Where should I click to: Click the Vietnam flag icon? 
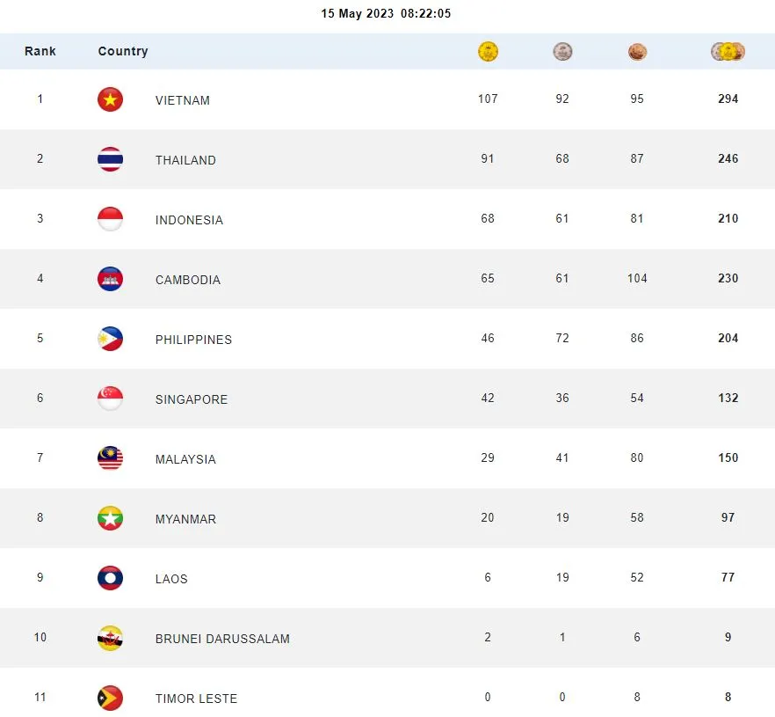pyautogui.click(x=110, y=99)
